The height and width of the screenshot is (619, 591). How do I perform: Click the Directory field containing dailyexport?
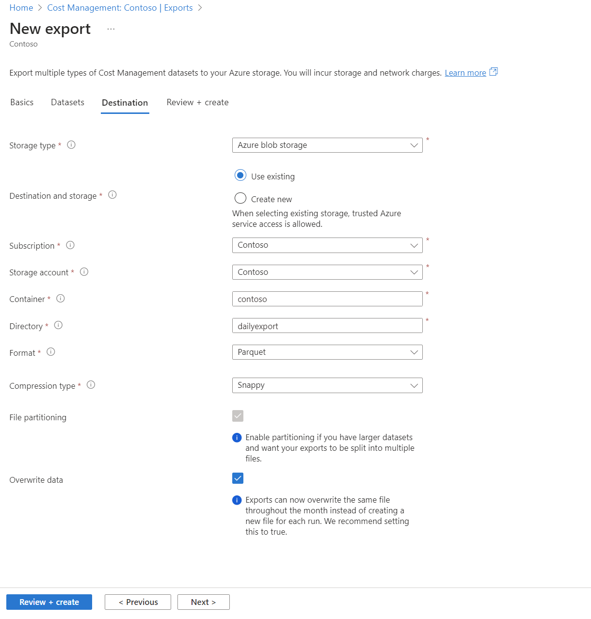coord(327,326)
